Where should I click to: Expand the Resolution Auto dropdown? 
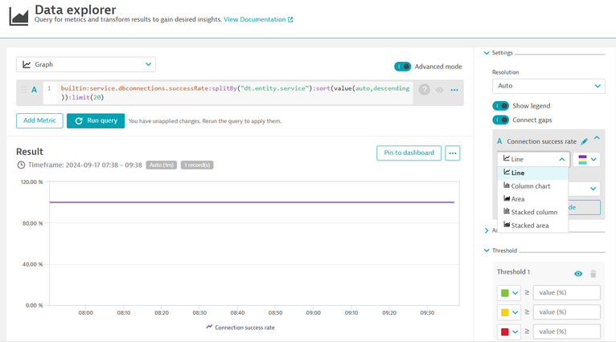coord(548,86)
